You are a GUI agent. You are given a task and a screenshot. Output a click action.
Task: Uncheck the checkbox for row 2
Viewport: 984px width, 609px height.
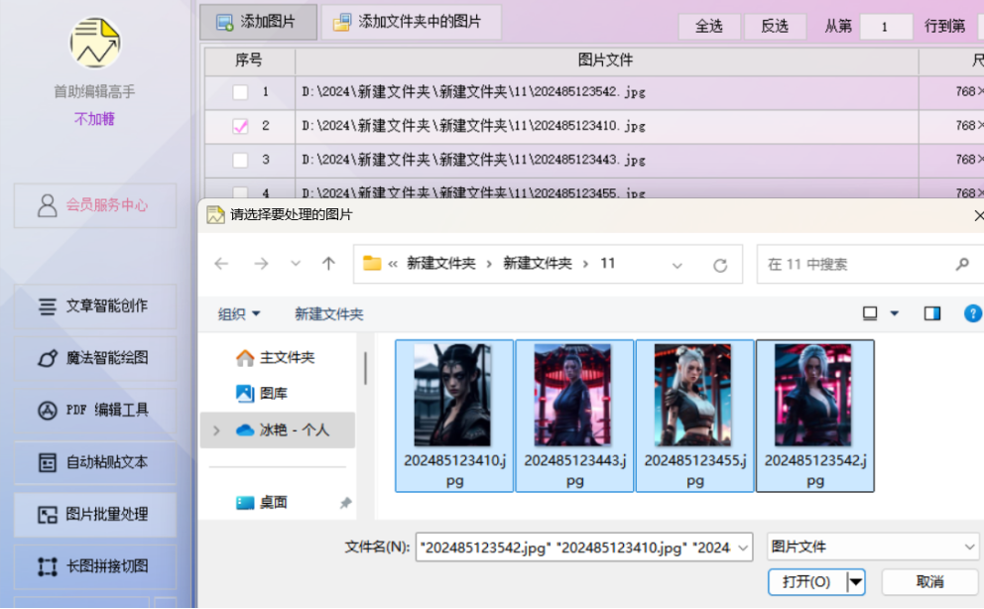[240, 126]
